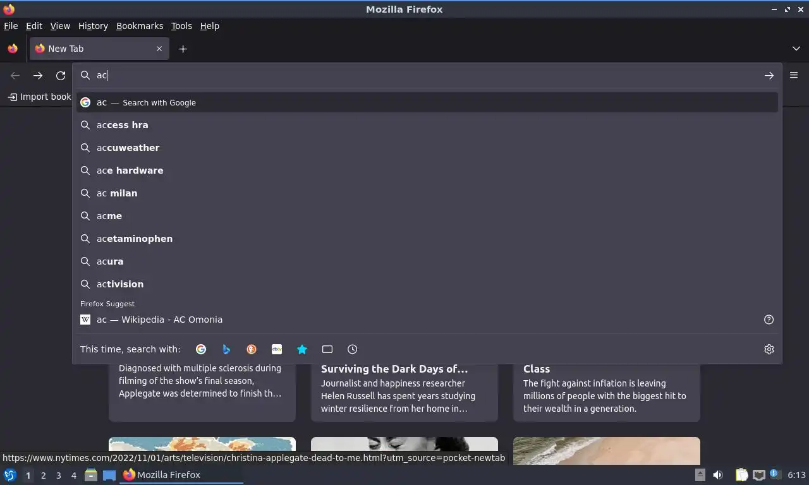
Task: Expand the list all tabs dropdown
Action: pos(796,49)
